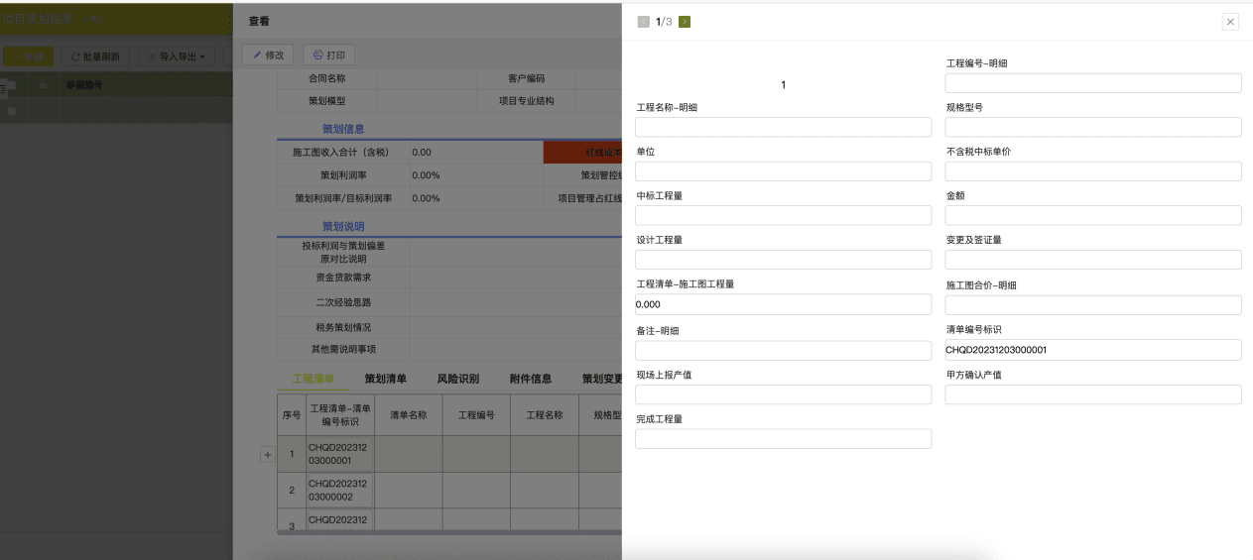Click the 设计工程量 input field
1253x560 pixels.
point(784,260)
